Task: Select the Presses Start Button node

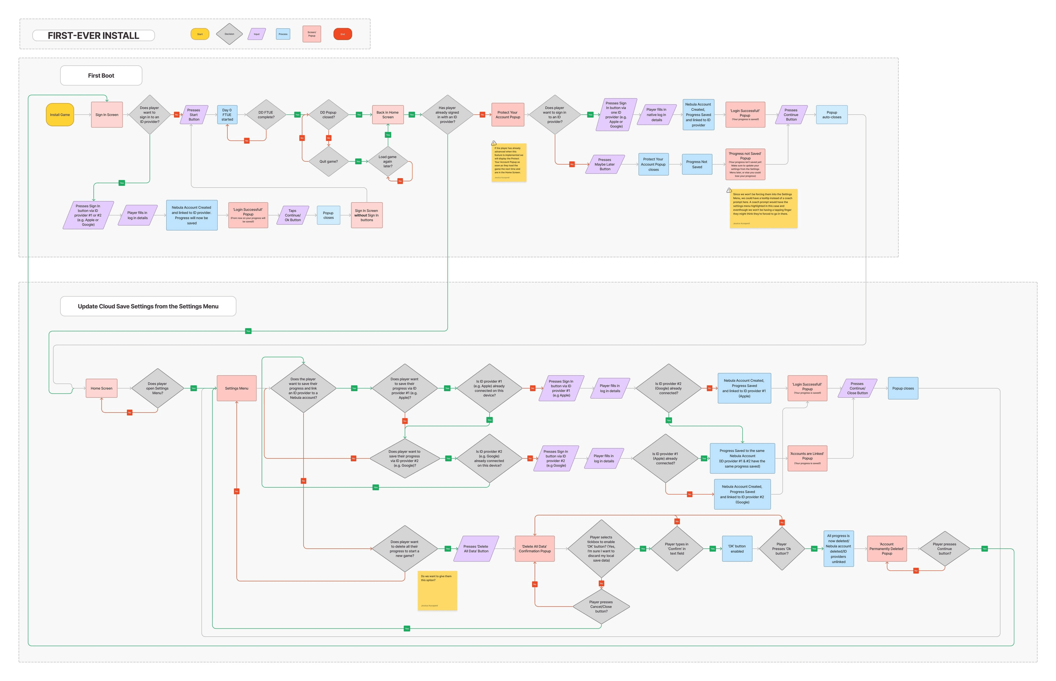Action: pyautogui.click(x=194, y=114)
